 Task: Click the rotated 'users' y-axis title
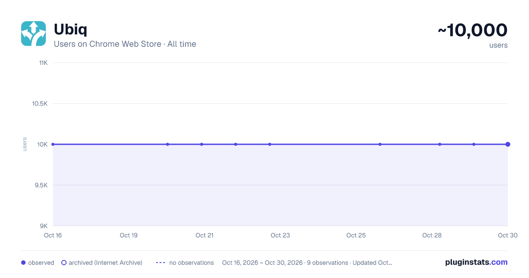click(x=25, y=144)
